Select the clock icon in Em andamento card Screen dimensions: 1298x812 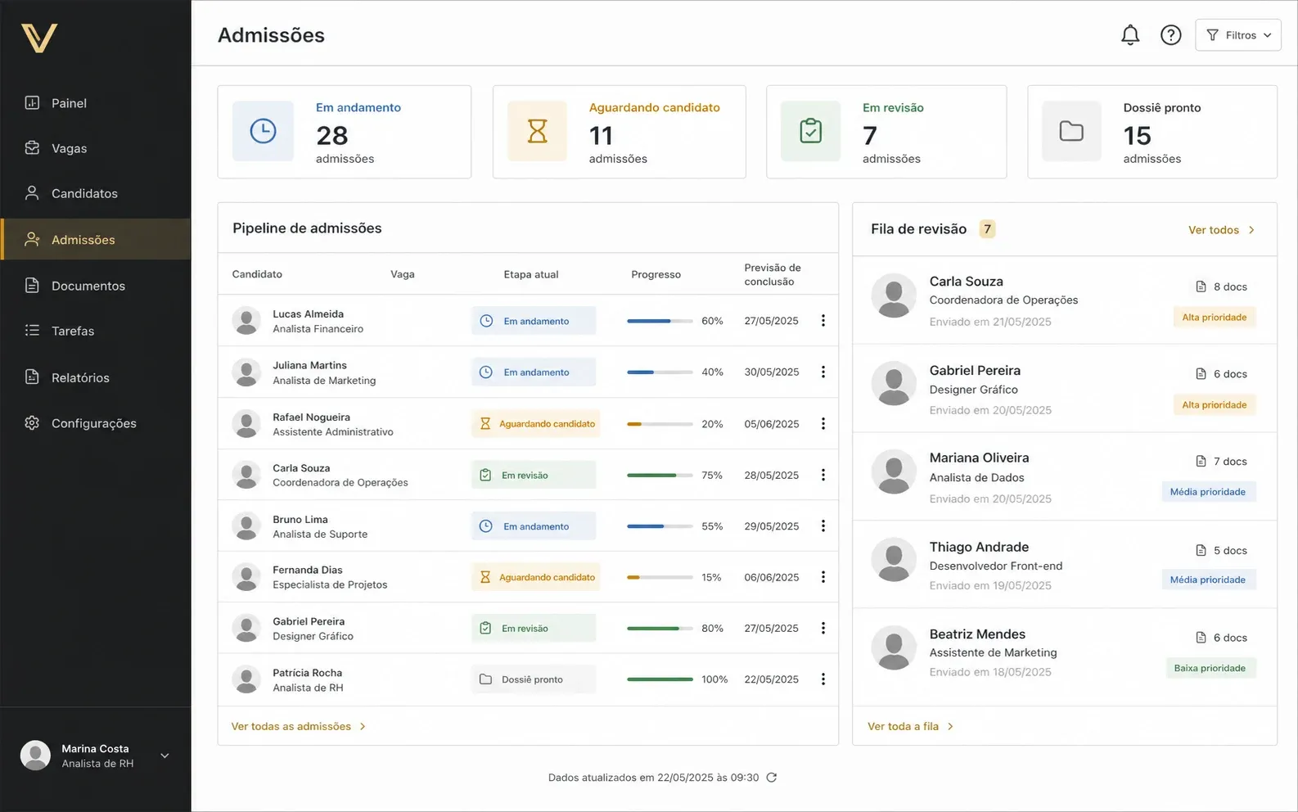[x=263, y=131]
